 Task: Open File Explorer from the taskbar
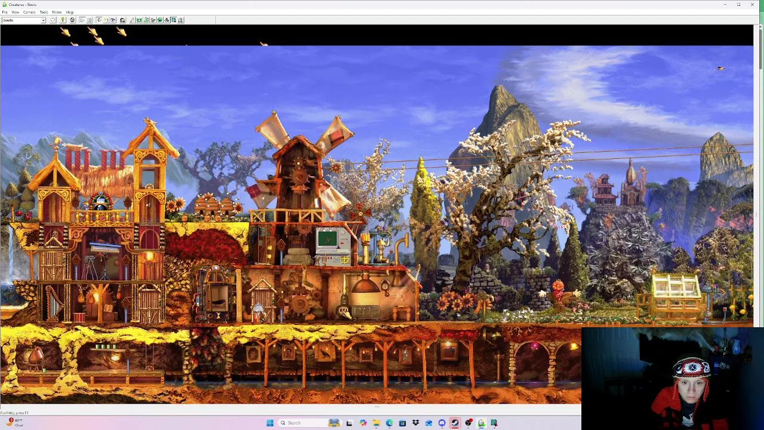pyautogui.click(x=376, y=423)
